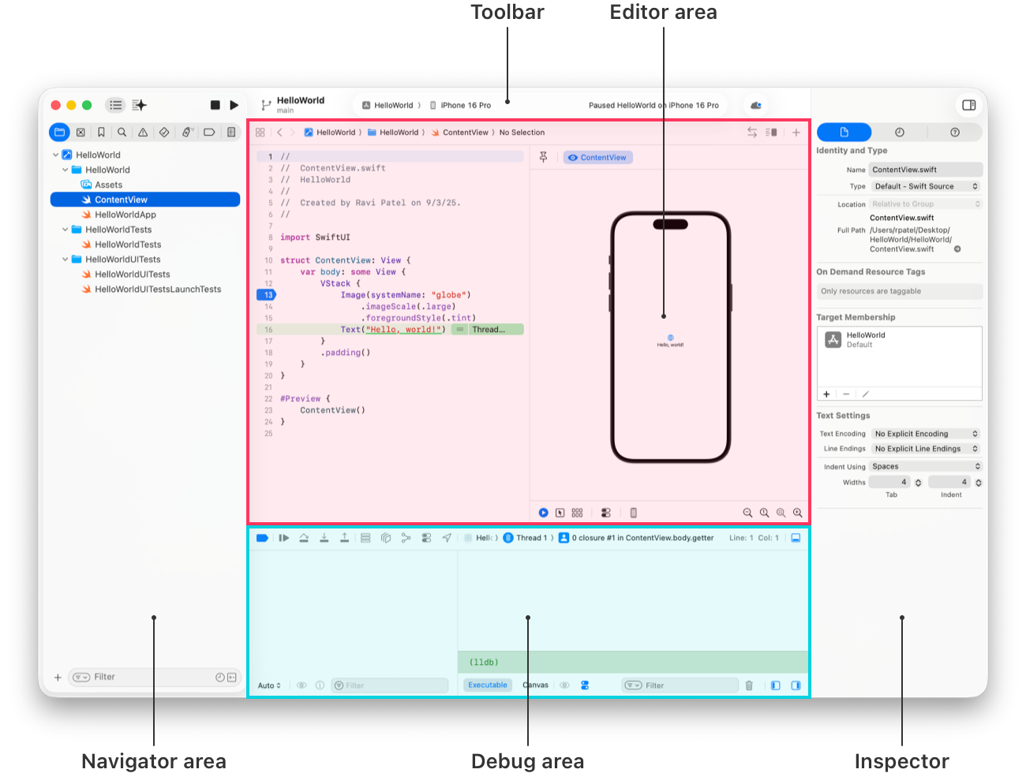Toggle source-control status filter in navigator

pyautogui.click(x=232, y=678)
